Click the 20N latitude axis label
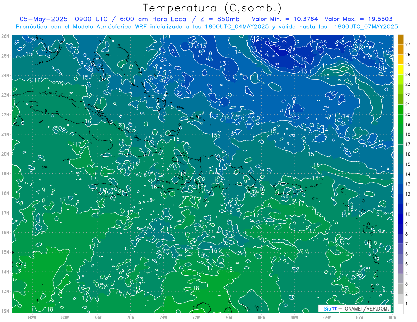The width and height of the screenshot is (417, 322). point(5,154)
